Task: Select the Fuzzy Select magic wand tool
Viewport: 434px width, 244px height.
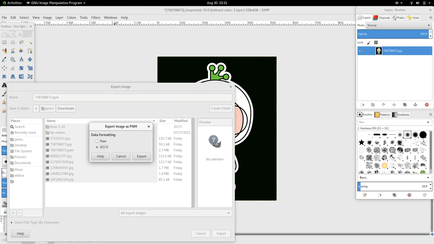Action: [30, 42]
